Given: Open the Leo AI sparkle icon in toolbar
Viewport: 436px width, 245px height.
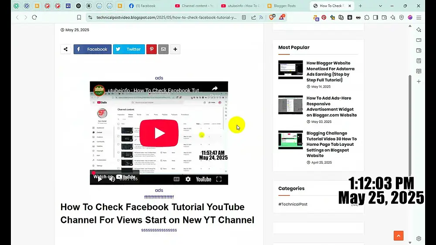Looking at the screenshot, I should [393, 17].
